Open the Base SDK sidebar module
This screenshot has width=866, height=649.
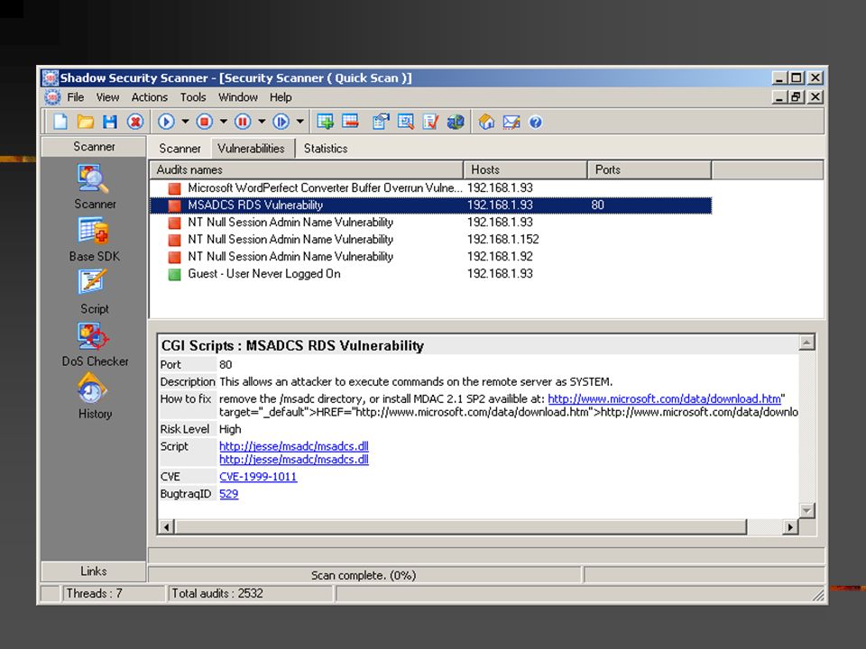click(x=95, y=240)
